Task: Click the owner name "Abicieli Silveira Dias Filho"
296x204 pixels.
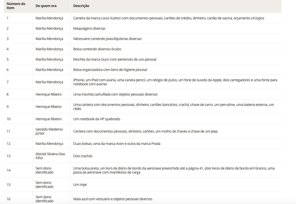Action: (50, 156)
